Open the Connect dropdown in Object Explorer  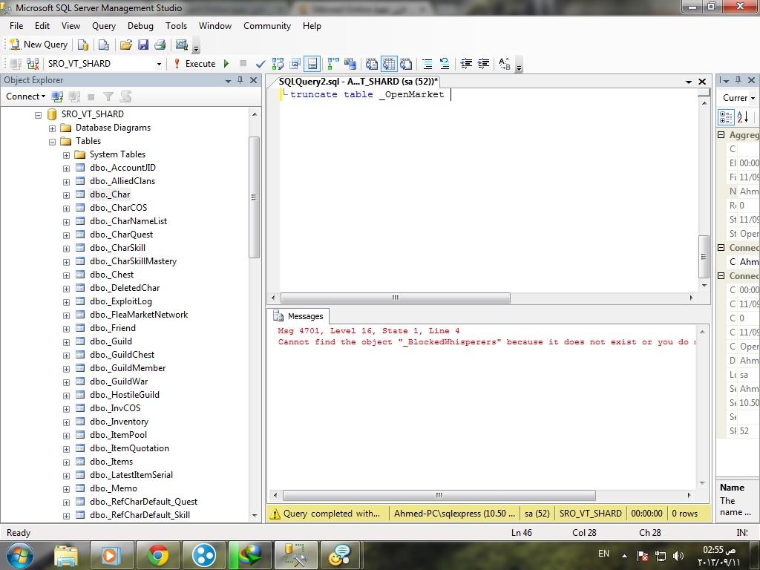25,96
